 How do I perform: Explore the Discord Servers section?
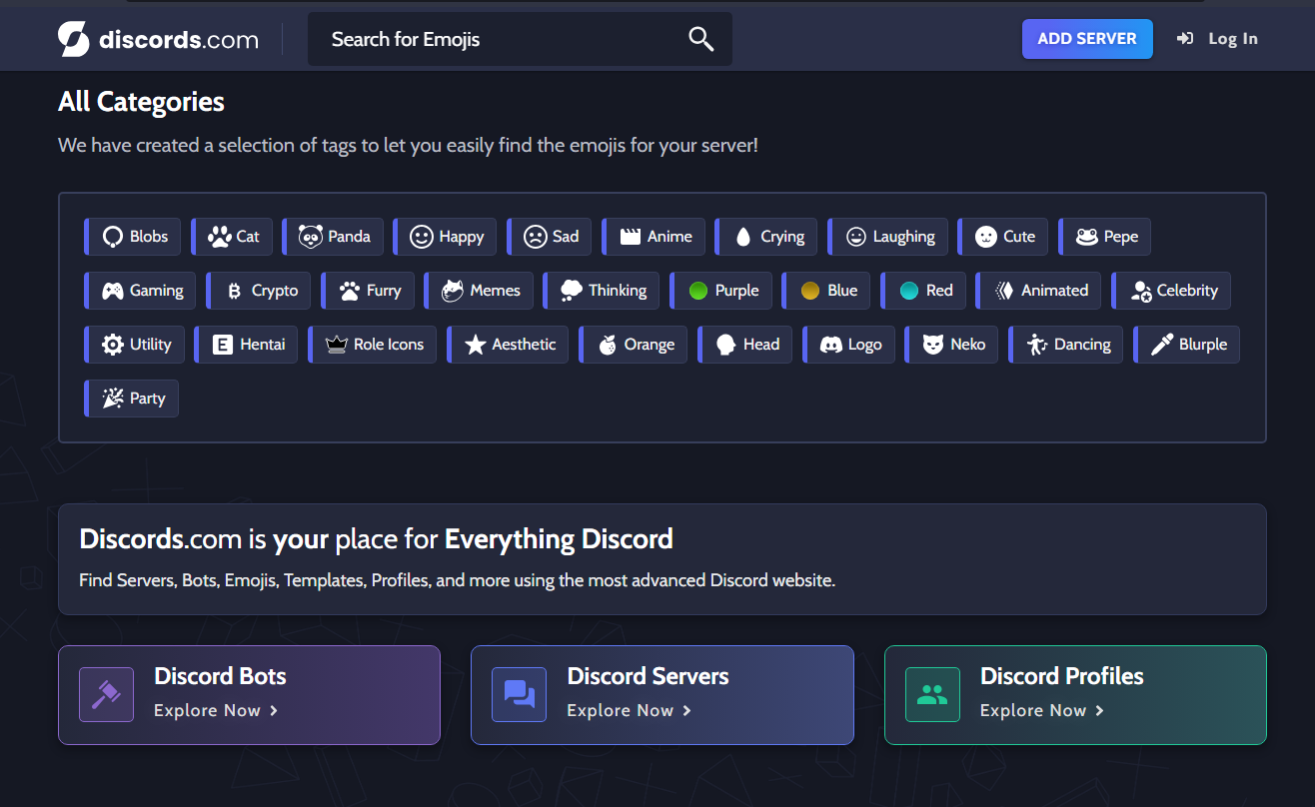[x=629, y=710]
